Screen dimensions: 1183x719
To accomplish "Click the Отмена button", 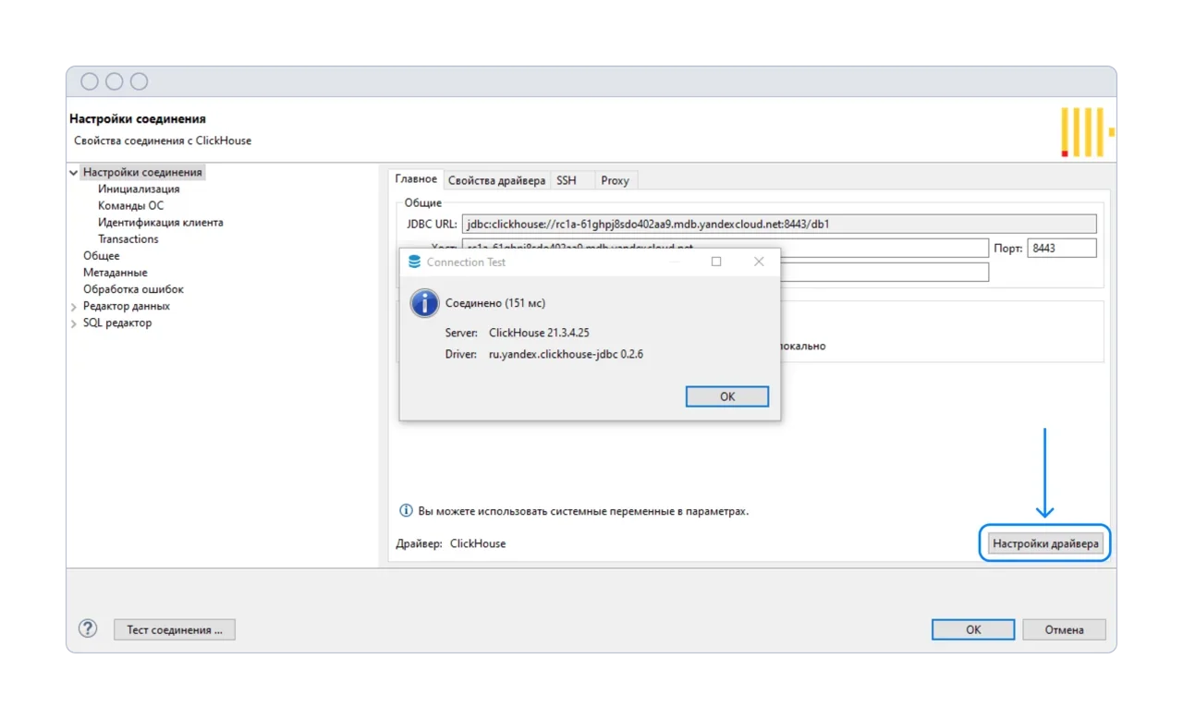I will [x=1064, y=629].
